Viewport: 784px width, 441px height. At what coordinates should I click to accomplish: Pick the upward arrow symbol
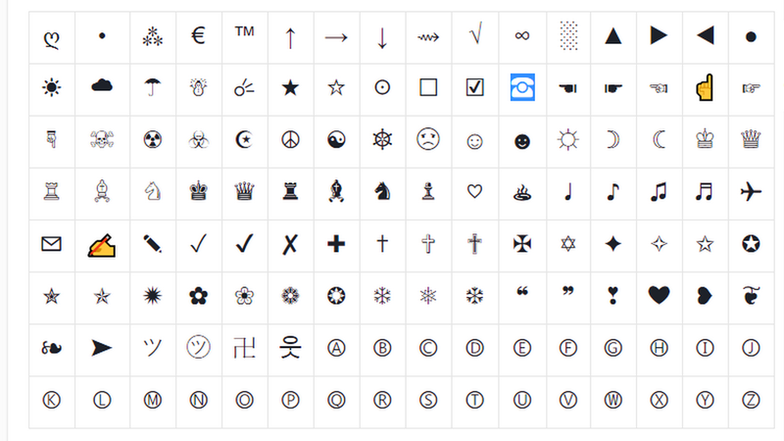pos(290,38)
